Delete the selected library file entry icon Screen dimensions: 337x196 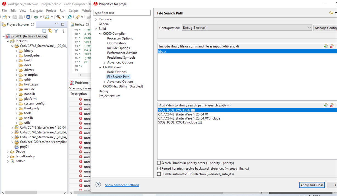pos(332,46)
